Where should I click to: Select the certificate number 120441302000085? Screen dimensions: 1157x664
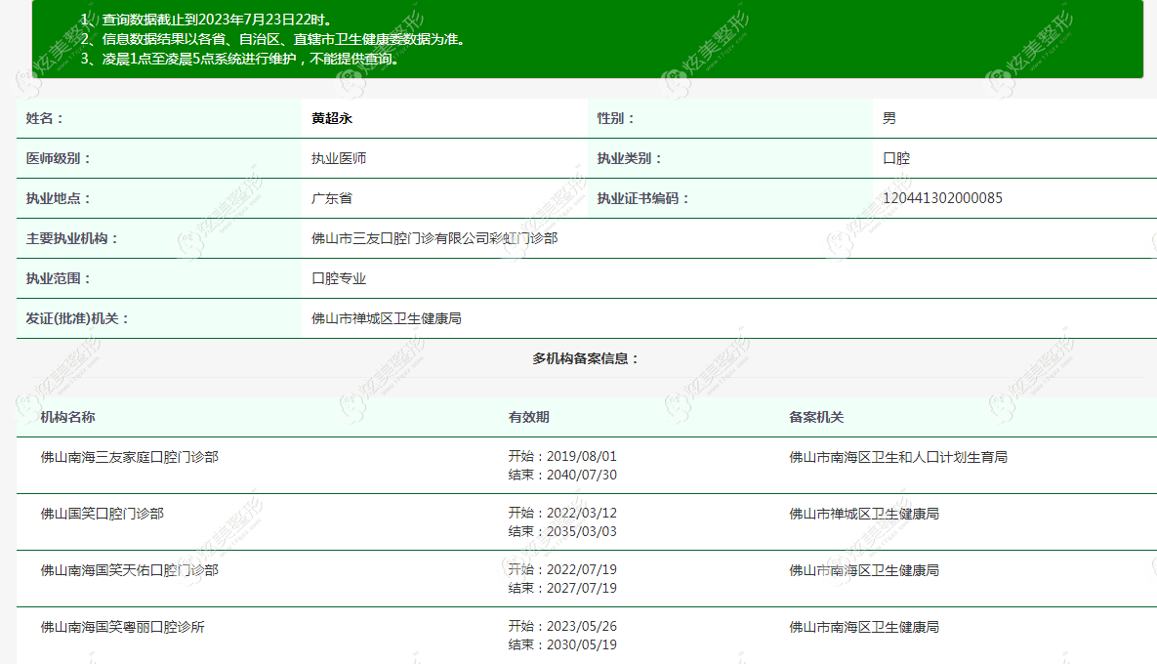(x=942, y=197)
